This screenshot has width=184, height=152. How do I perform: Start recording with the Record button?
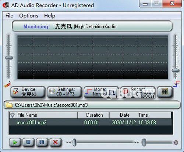[x=138, y=92]
